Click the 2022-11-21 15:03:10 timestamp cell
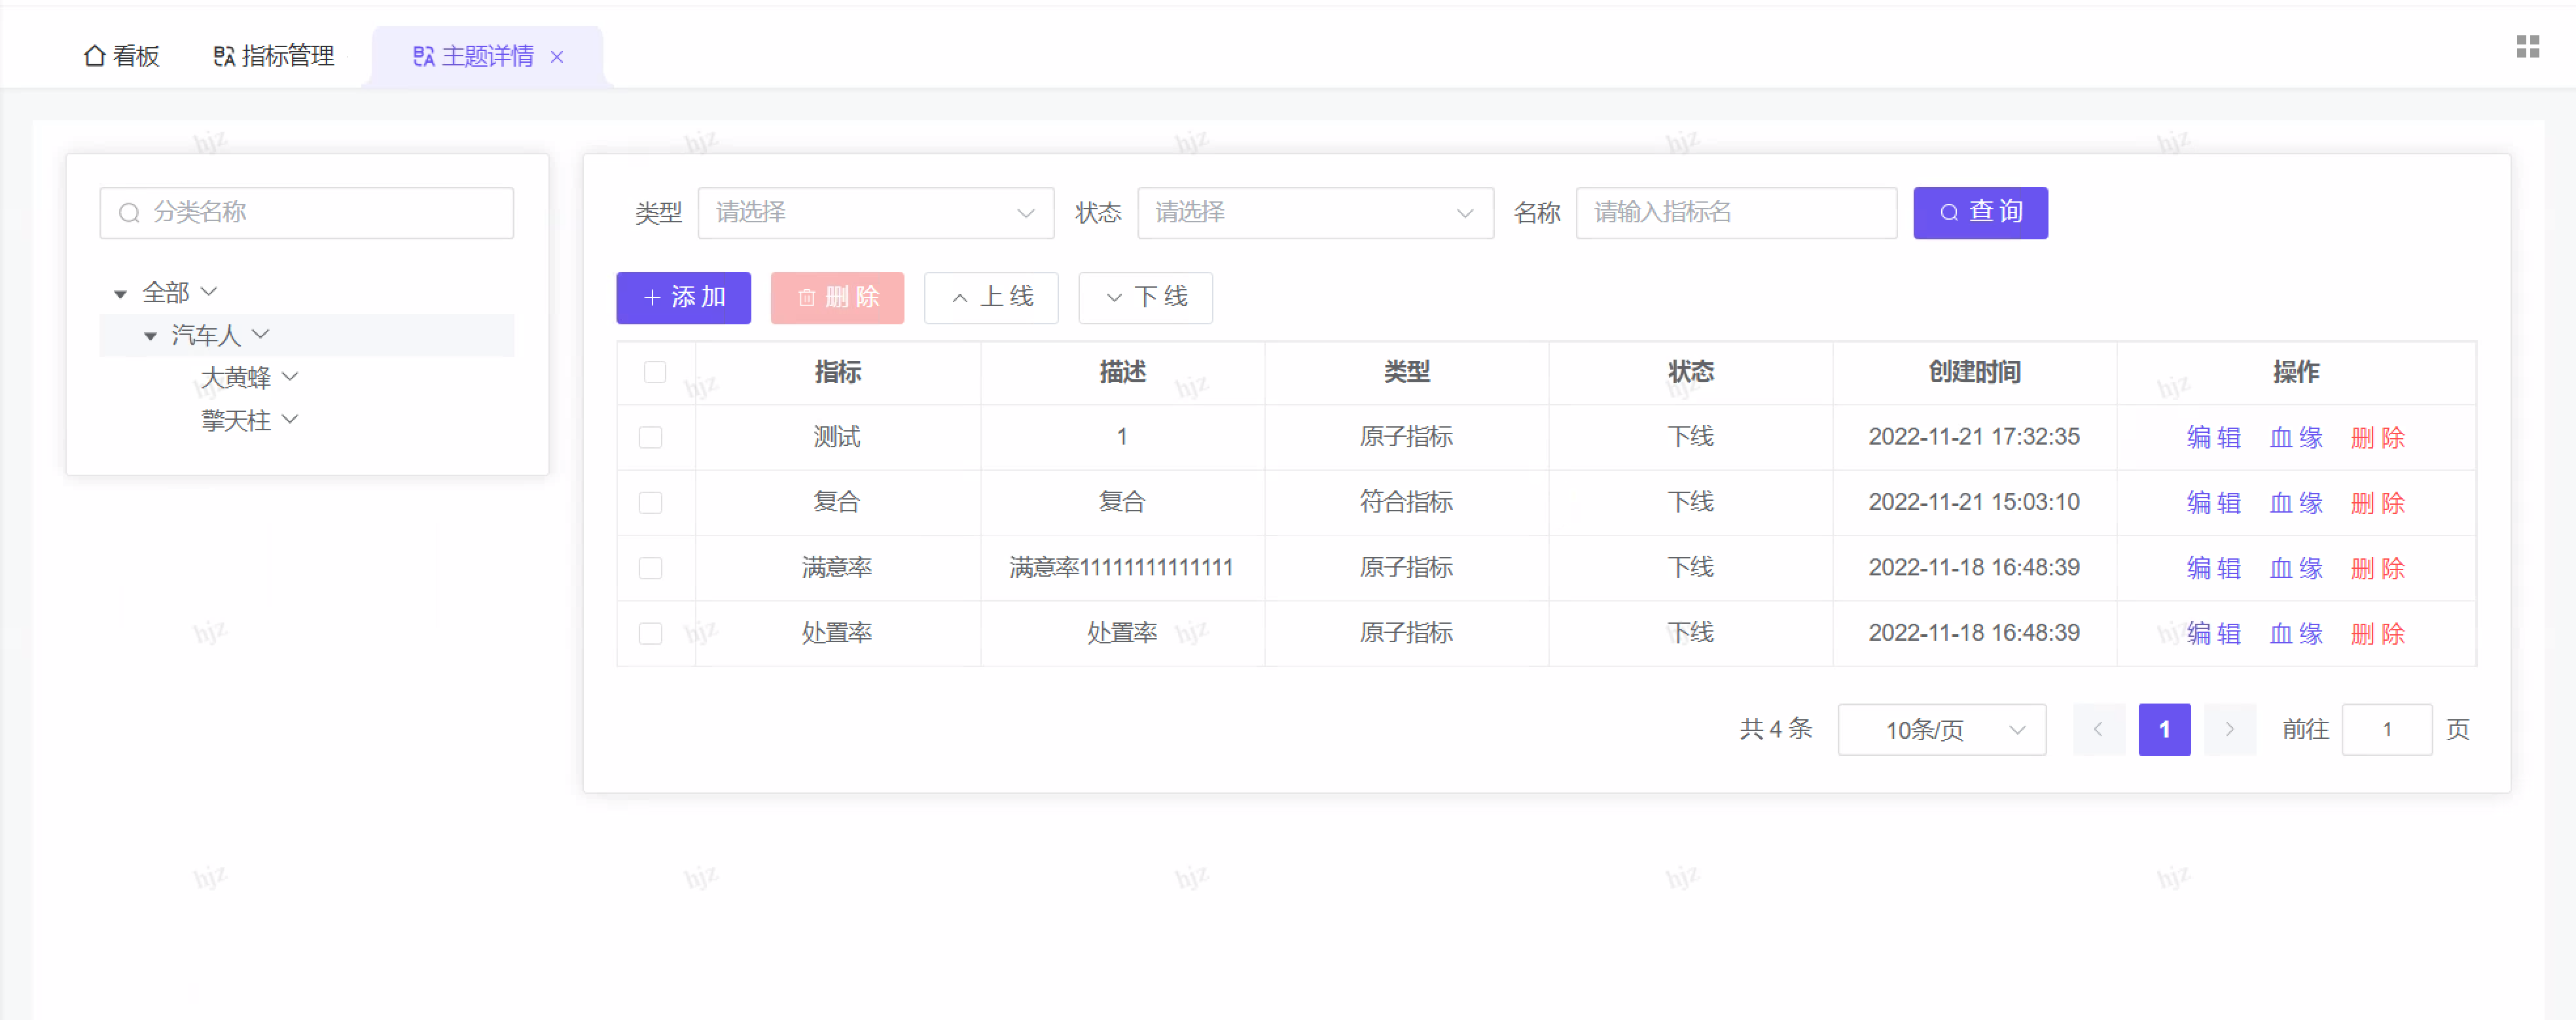Image resolution: width=2576 pixels, height=1020 pixels. pos(1974,503)
